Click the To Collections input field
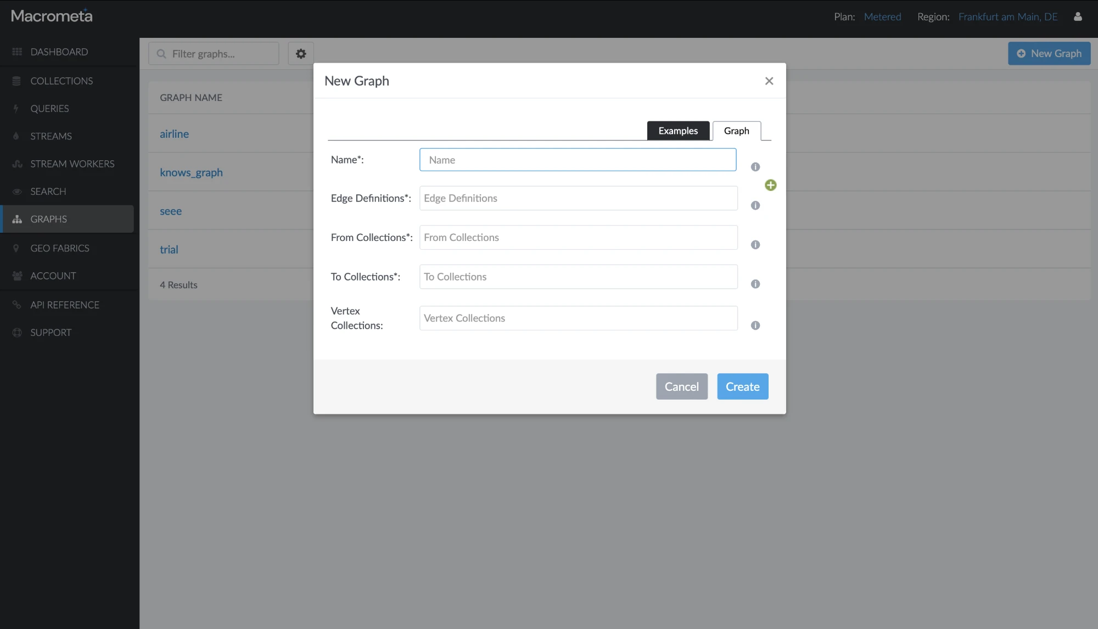Screen dimensions: 1098x629 [578, 277]
